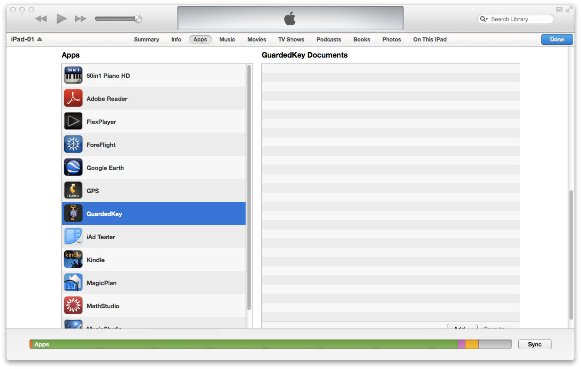Focus the Search Library field
This screenshot has height=369, width=581.
pyautogui.click(x=516, y=19)
